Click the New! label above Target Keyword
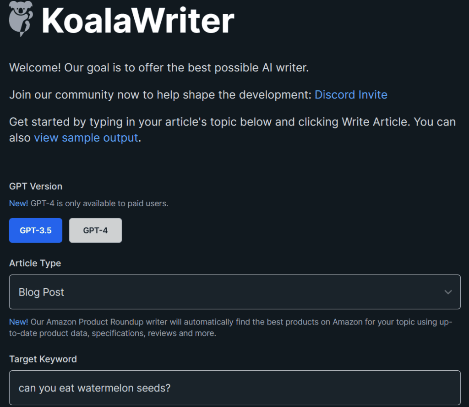469x407 pixels. (18, 322)
